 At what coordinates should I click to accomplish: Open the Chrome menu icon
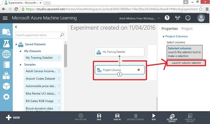207,9
